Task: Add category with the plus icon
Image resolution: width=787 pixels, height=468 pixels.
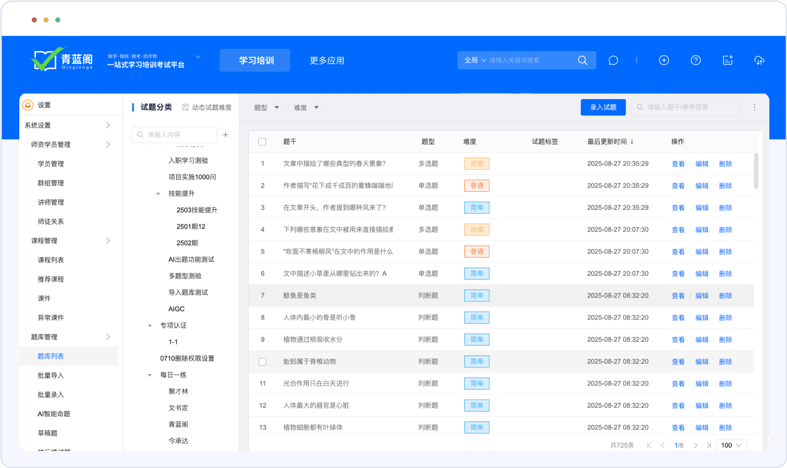Action: [x=225, y=135]
